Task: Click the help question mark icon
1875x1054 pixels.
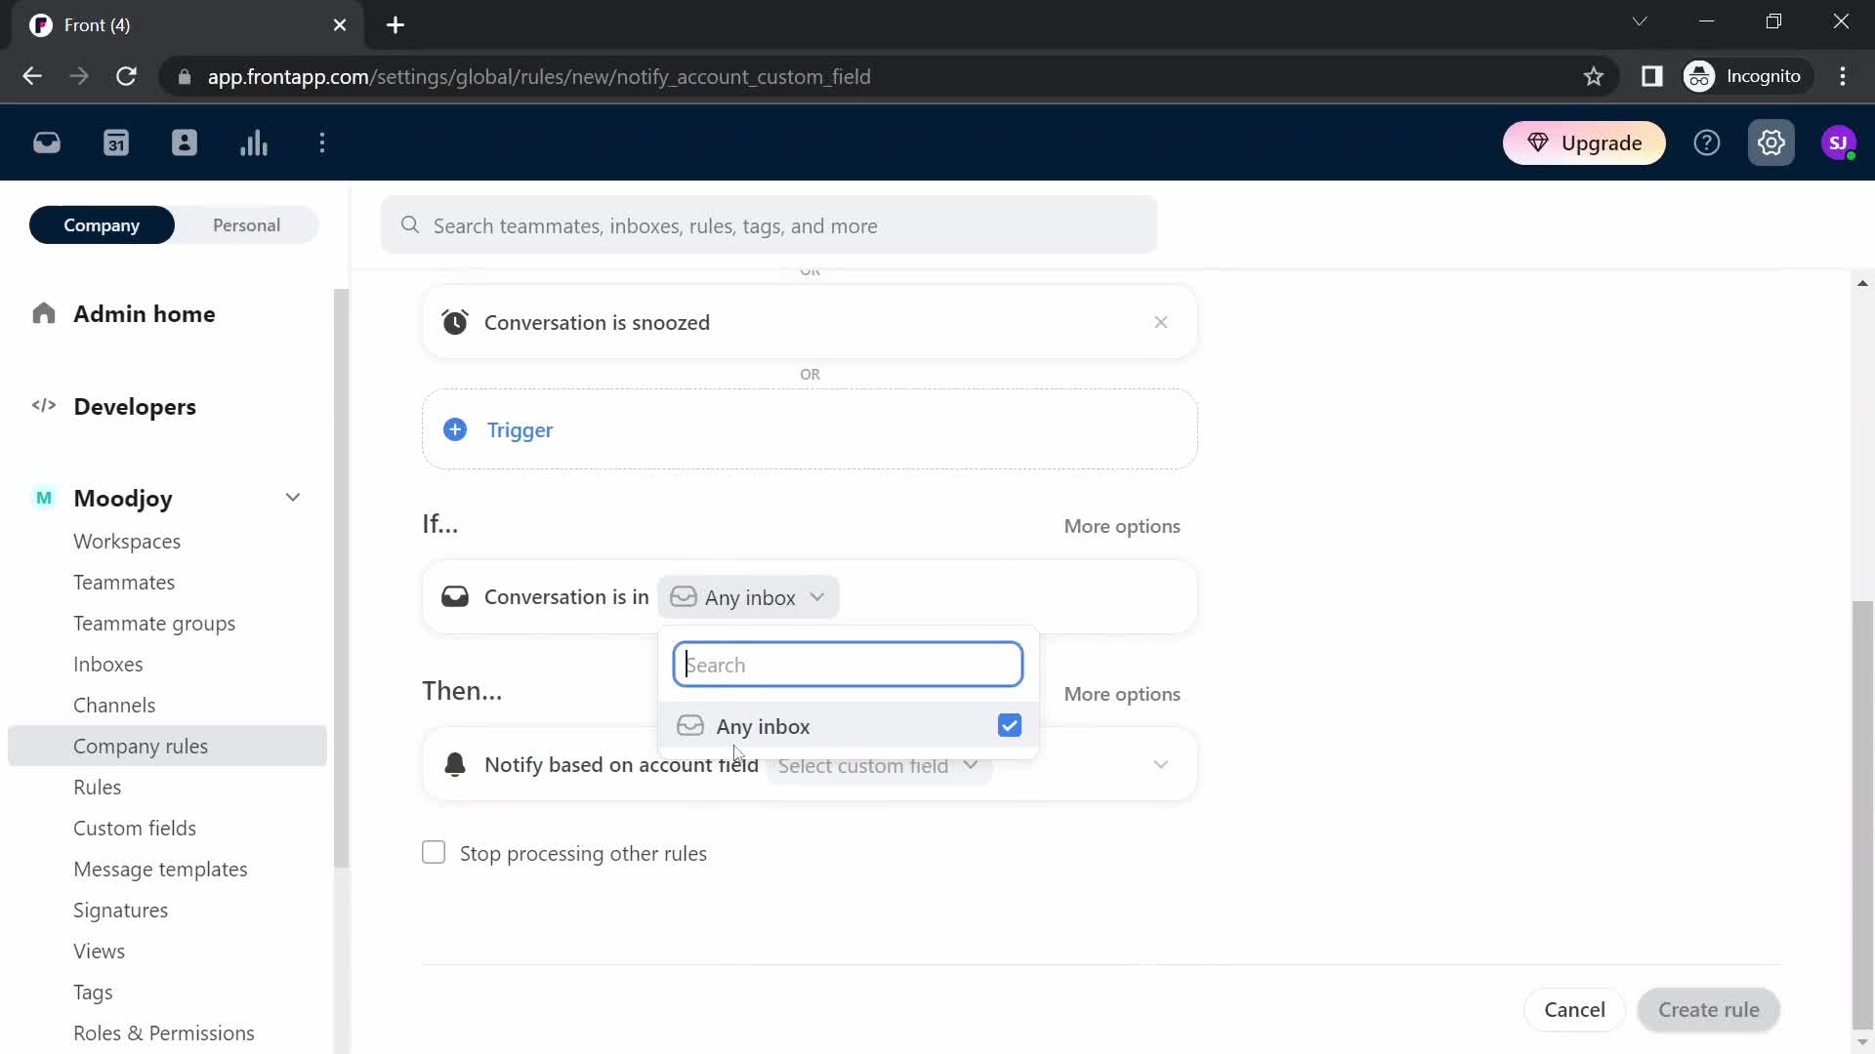Action: [x=1707, y=143]
